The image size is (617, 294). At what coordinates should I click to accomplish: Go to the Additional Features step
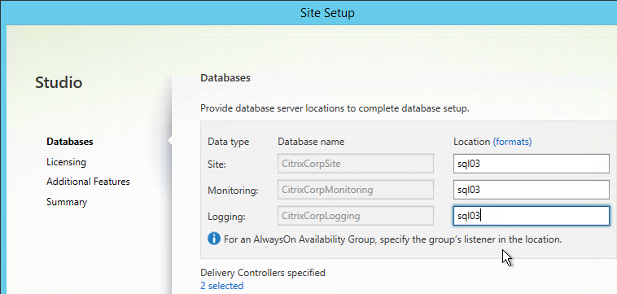tap(88, 182)
